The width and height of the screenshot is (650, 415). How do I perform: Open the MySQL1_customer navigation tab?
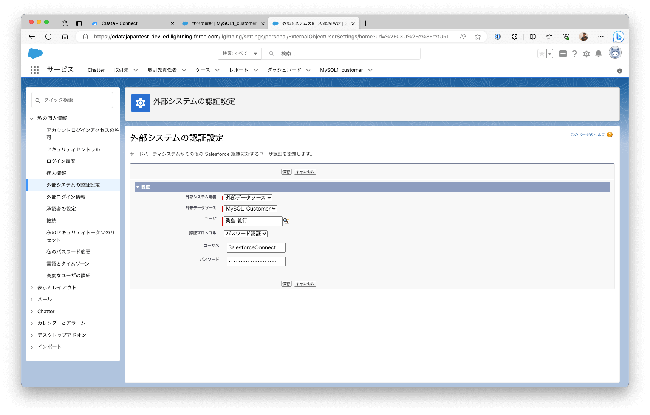click(x=341, y=70)
